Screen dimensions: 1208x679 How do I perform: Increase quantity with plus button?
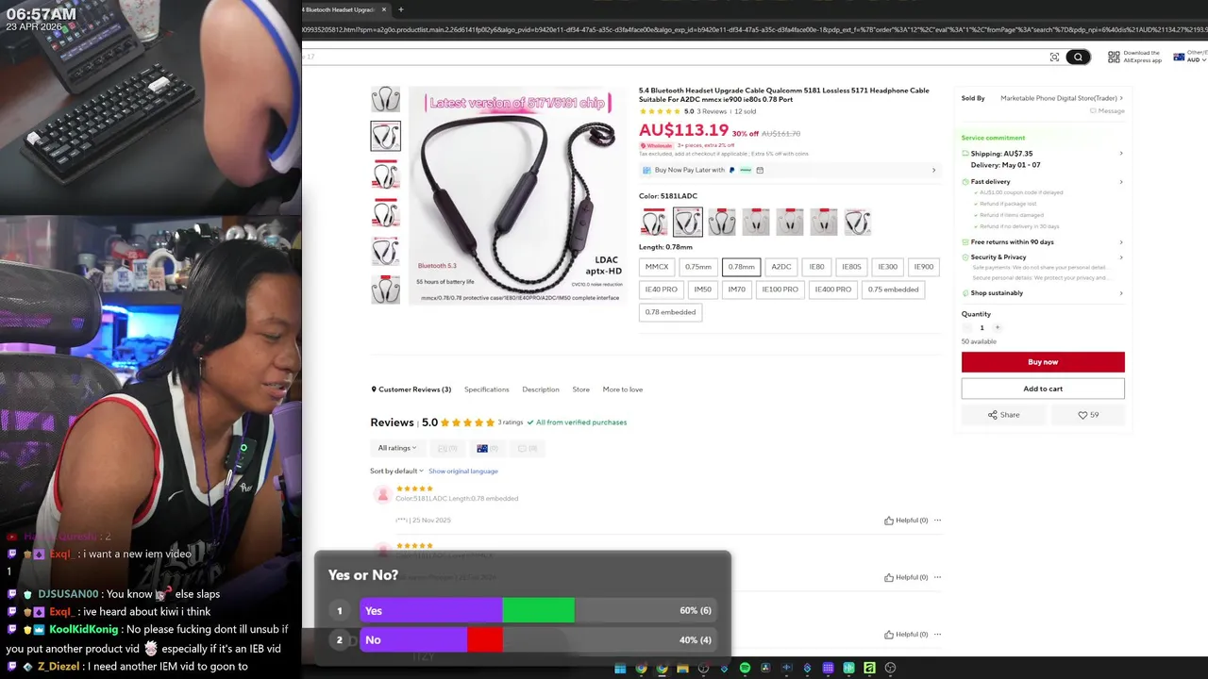point(997,327)
